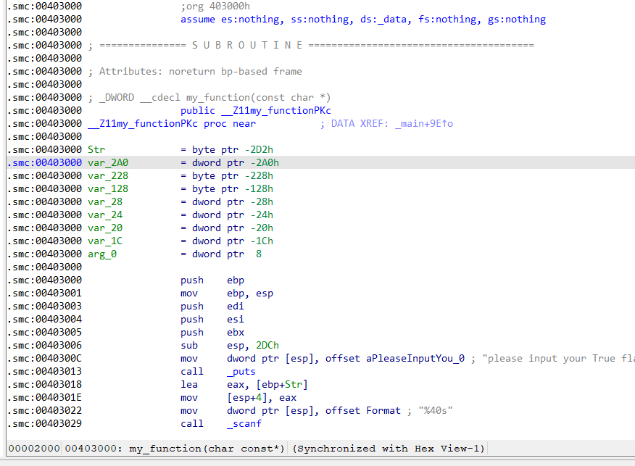The image size is (635, 466).
Task: Click the '-2D2h' offset value
Action: coord(259,149)
